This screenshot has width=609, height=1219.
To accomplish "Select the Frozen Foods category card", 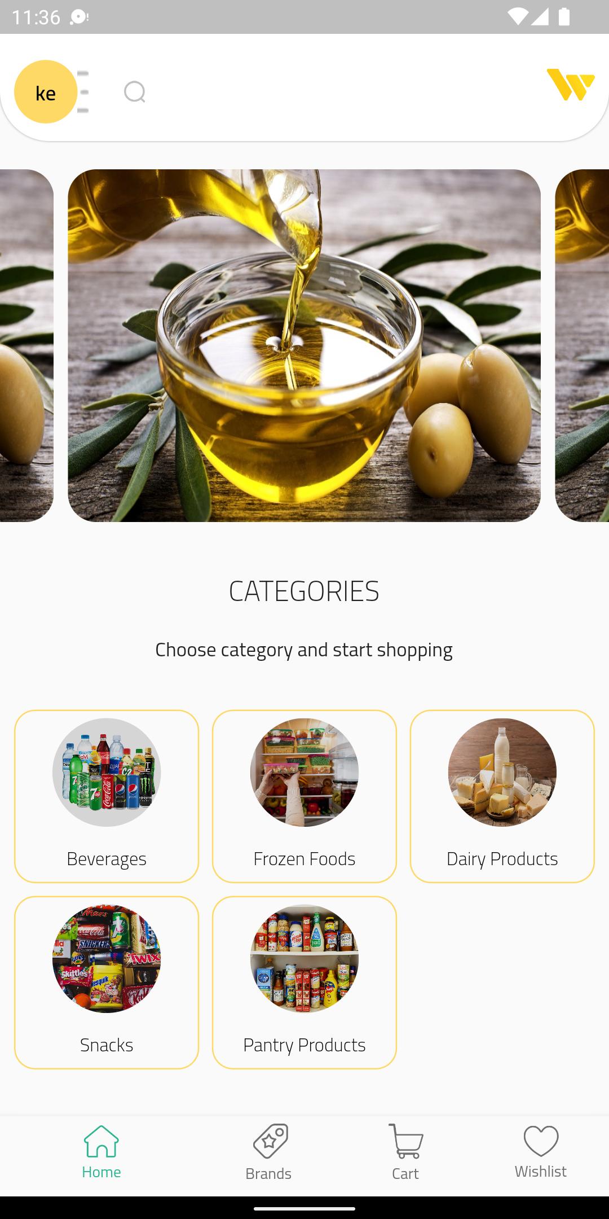I will [304, 796].
